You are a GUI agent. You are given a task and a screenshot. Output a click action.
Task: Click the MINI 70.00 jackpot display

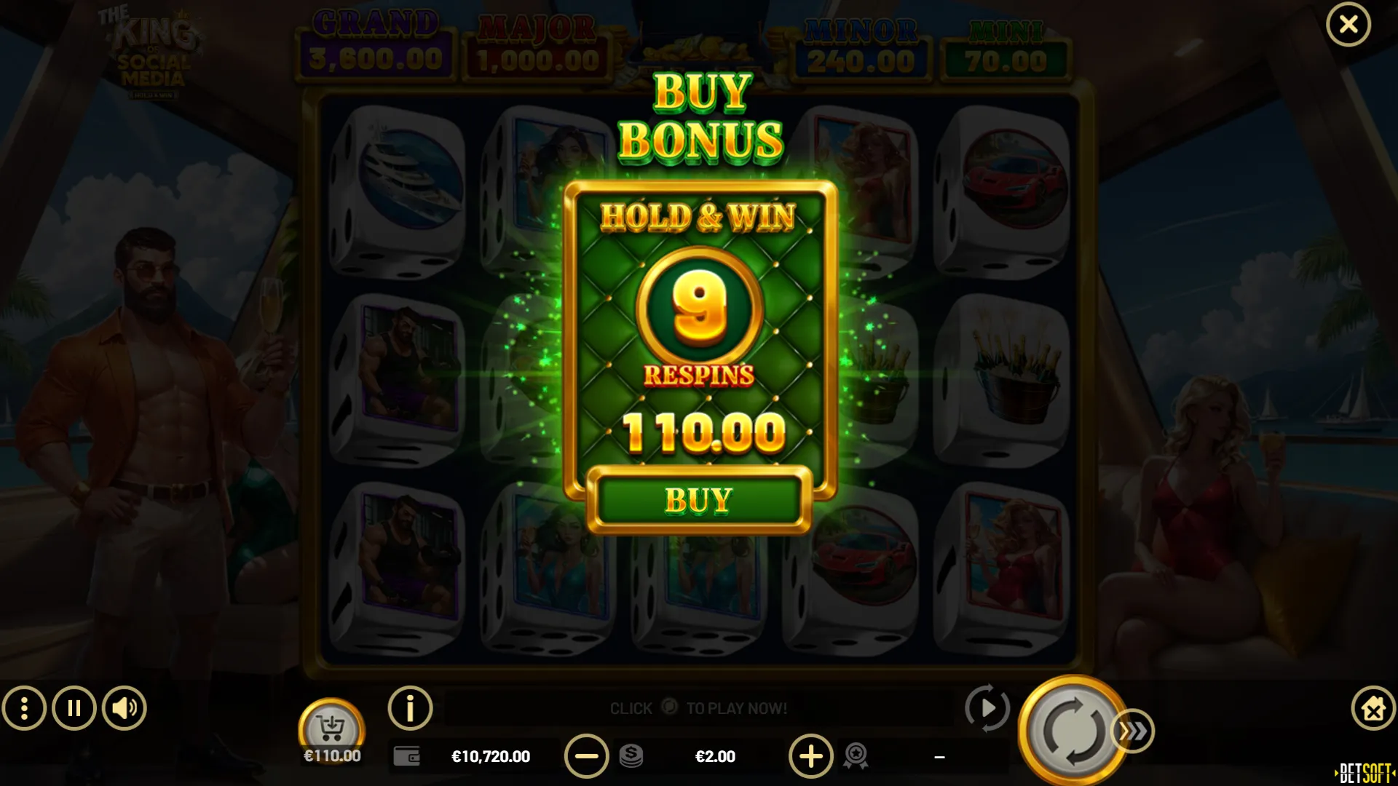coord(1006,49)
